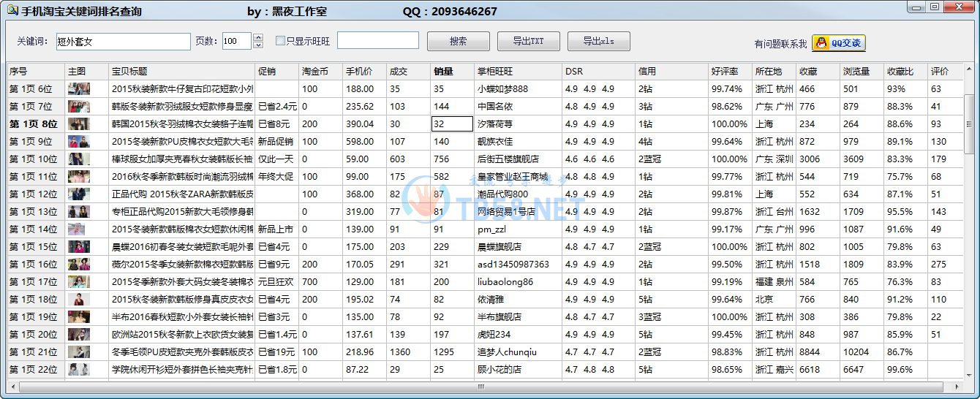980x399 pixels.
Task: Open product thumbnail in row 第1页 22位
Action: coord(79,370)
